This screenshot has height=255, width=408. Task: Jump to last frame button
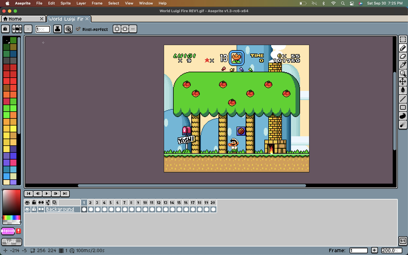(65, 194)
